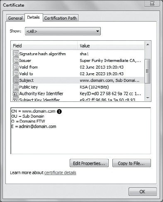This screenshot has height=202, width=163.
Task: Click the field list scroll up arrow
Action: coord(148,44)
